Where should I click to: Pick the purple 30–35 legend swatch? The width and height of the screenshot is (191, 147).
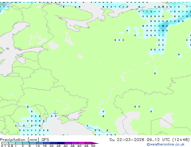tap(68, 143)
